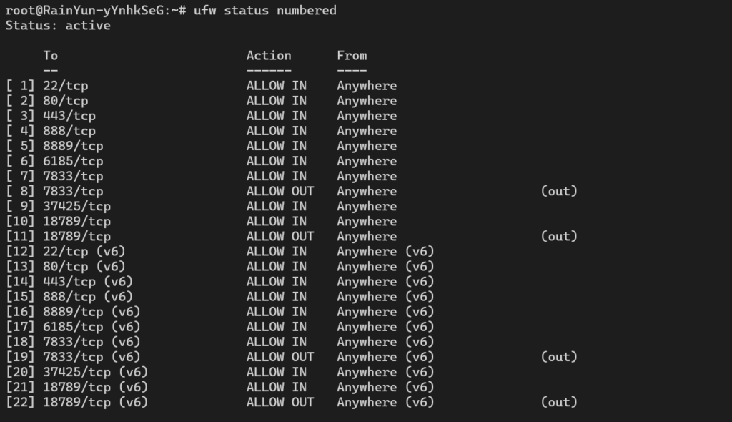The image size is (732, 422).
Task: Click rule number [22] at the bottom
Action: click(x=21, y=402)
